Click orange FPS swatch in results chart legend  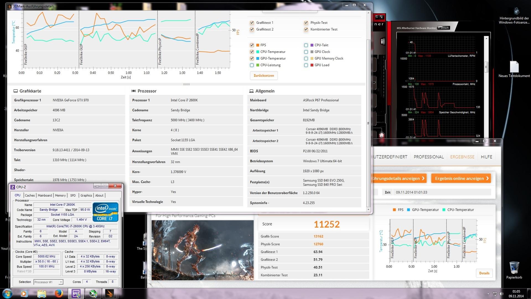pos(394,210)
